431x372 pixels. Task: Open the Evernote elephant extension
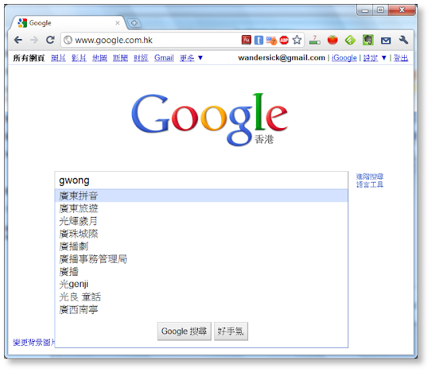point(368,40)
